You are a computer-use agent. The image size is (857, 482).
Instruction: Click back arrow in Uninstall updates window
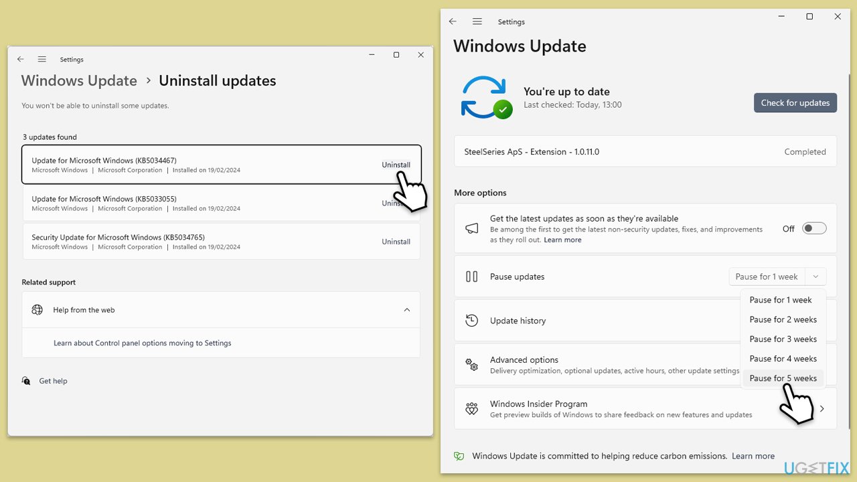tap(21, 60)
